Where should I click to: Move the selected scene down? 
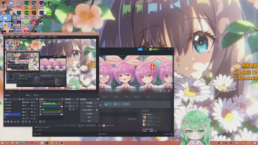click(18, 122)
